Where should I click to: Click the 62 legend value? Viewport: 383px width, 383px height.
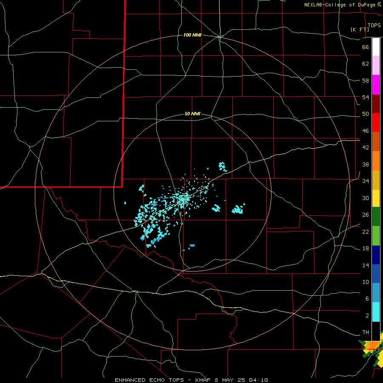tap(366, 64)
